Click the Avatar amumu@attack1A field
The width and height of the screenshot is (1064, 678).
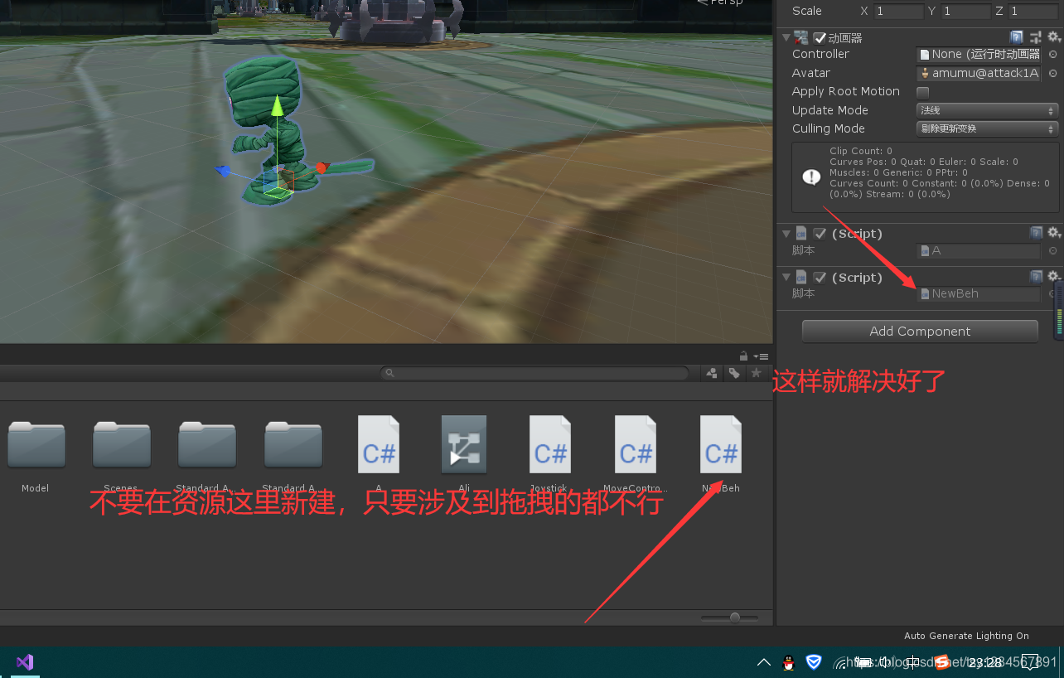(x=979, y=73)
